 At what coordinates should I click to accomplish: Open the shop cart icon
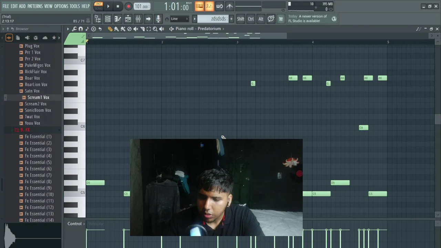click(x=281, y=19)
